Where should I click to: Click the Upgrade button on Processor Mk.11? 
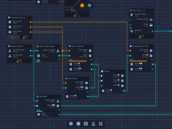click(26, 37)
